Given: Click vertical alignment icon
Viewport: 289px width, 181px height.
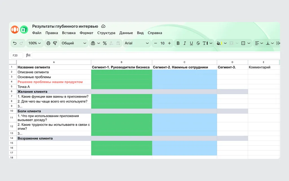Looking at the screenshot, I should click(x=268, y=43).
